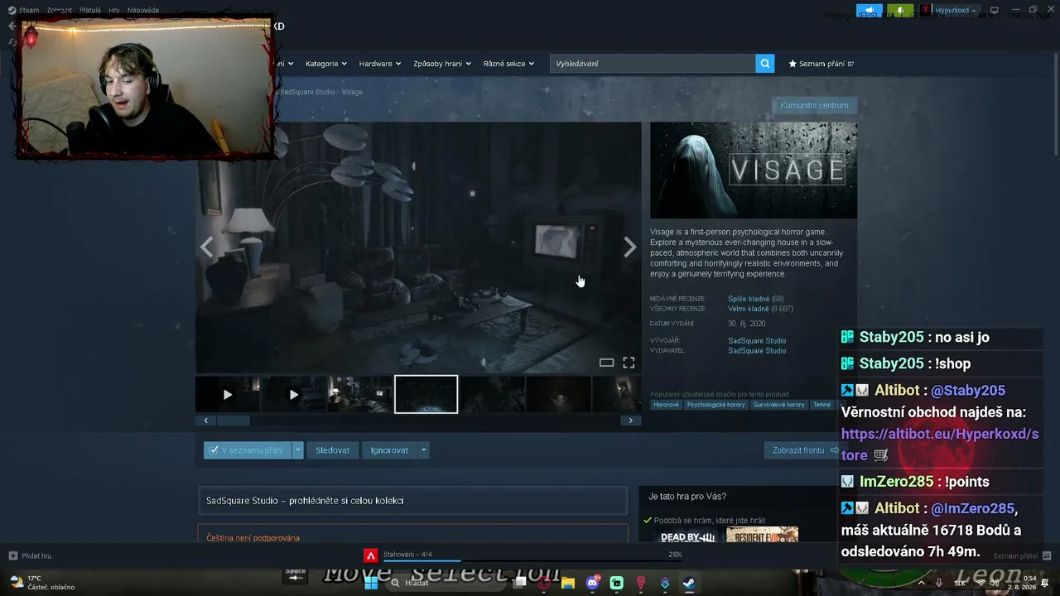Play the second trailer thumbnail
The image size is (1060, 596).
[293, 394]
